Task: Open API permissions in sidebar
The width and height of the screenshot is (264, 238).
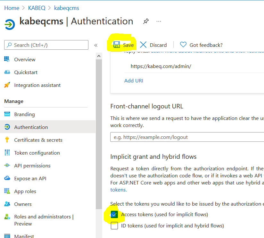Action: (x=32, y=166)
